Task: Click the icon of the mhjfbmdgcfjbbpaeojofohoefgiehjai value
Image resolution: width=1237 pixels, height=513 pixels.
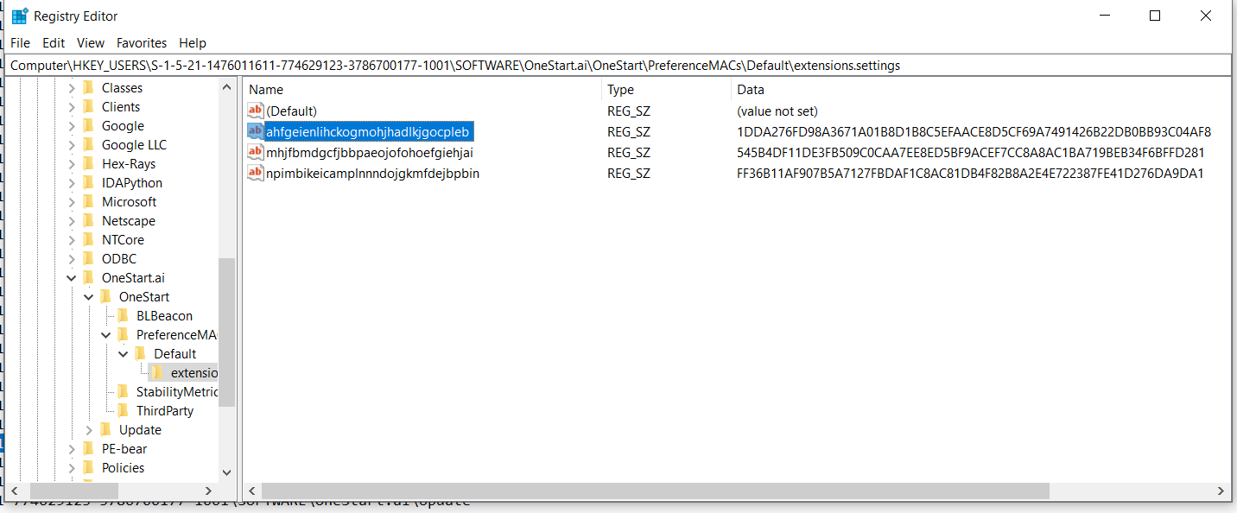Action: [255, 152]
